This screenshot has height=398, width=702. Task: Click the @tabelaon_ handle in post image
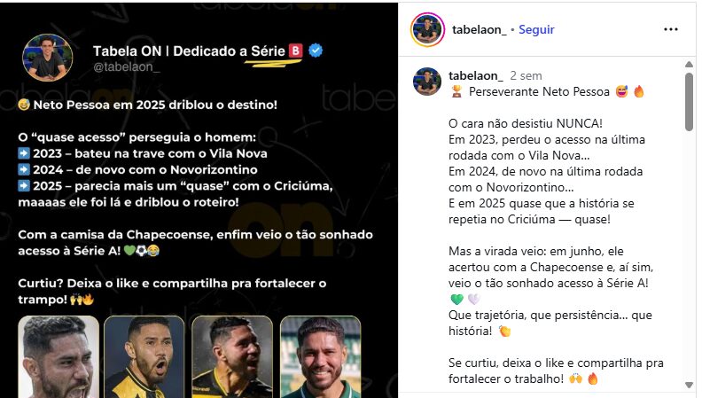126,66
